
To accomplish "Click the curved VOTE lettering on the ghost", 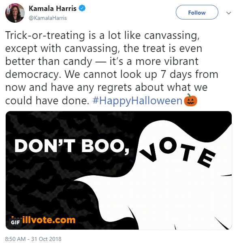I will click(177, 153).
